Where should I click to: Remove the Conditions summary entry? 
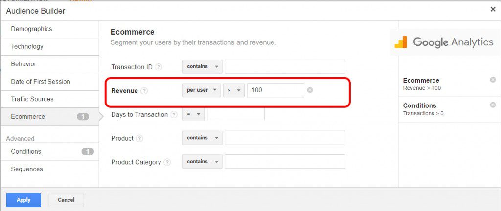(x=493, y=105)
